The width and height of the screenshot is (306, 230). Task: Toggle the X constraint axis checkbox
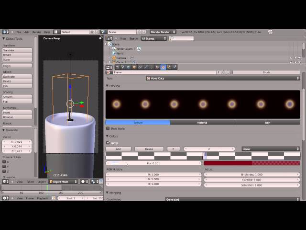[4, 162]
